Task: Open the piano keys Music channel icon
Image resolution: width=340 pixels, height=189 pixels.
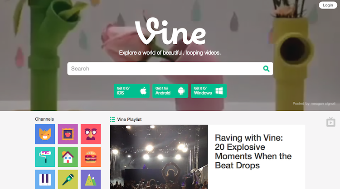Action: (x=45, y=180)
